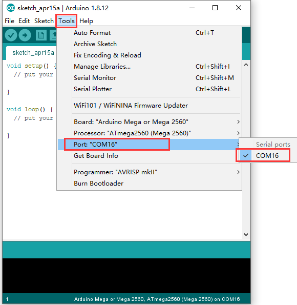Click the editor scrollbar up arrow
This screenshot has width=297, height=305.
[x=246, y=65]
